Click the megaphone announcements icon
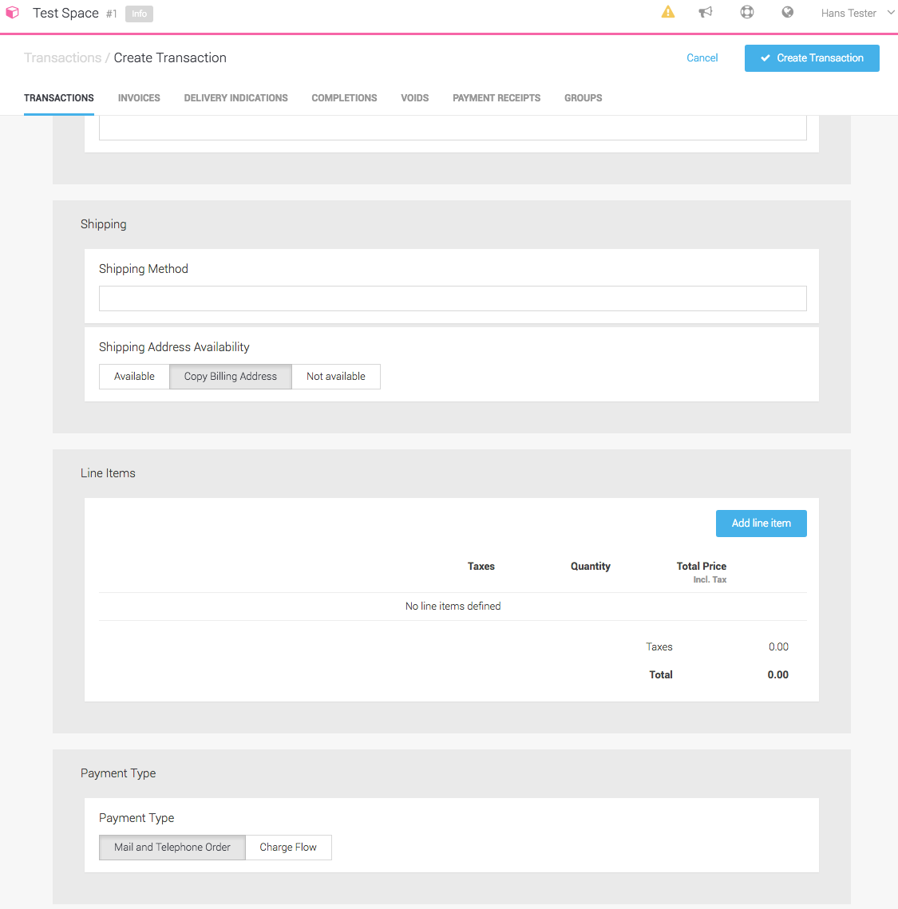The image size is (898, 909). [706, 12]
